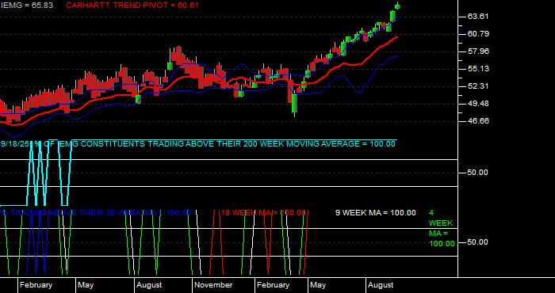The width and height of the screenshot is (555, 293).
Task: Click the second May marker on the time axis
Action: [318, 285]
